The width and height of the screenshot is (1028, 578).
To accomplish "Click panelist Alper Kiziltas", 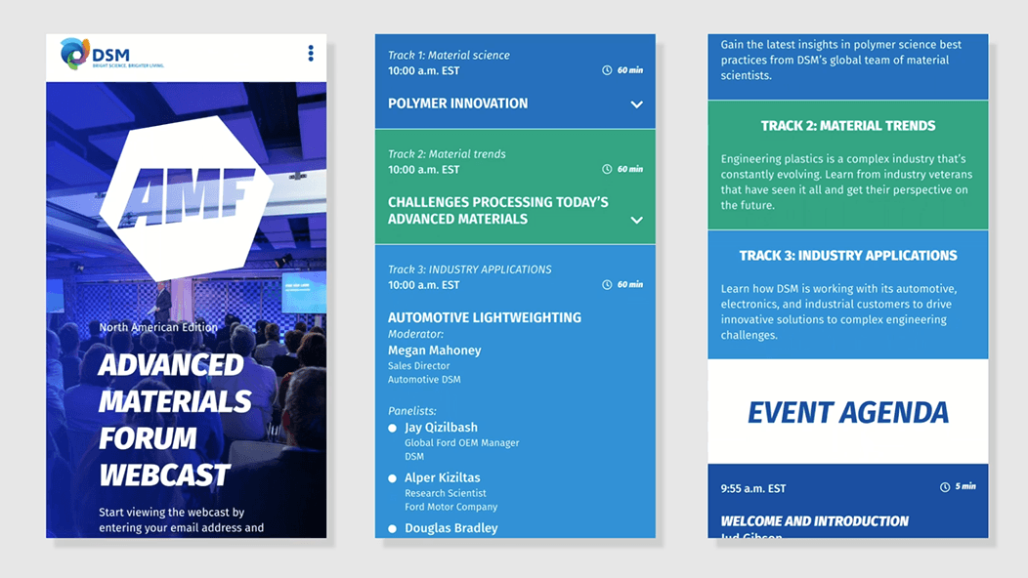I will [442, 477].
